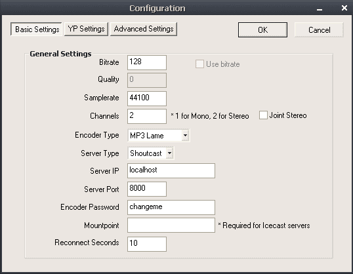Click the empty Mountpoint field
Image resolution: width=353 pixels, height=274 pixels.
171,225
